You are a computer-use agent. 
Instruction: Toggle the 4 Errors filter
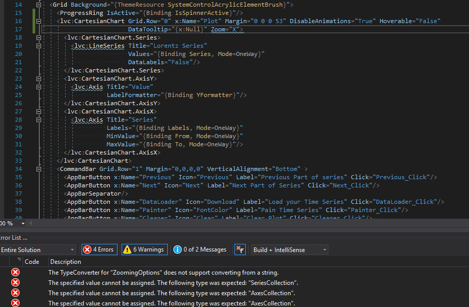point(99,249)
